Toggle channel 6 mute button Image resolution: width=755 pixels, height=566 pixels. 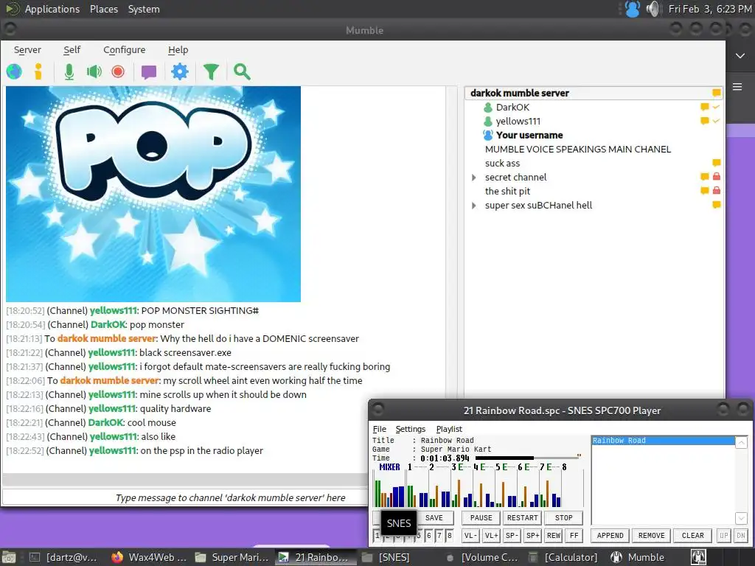pyautogui.click(x=428, y=535)
